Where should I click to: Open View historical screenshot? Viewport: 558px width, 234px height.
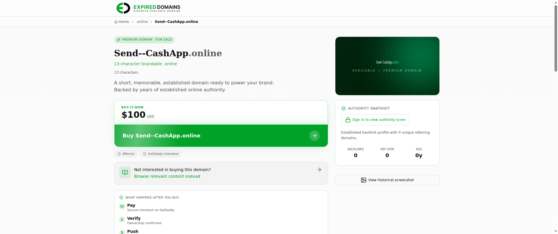pyautogui.click(x=387, y=180)
